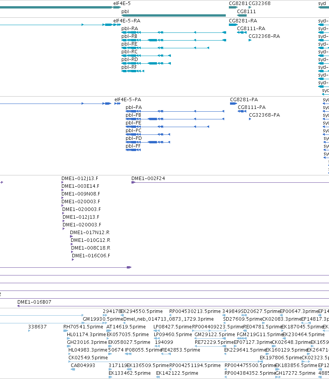Select the EK230464.5prime EST label

[x=303, y=335]
